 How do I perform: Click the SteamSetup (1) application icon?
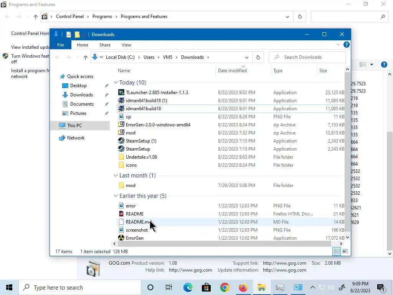pos(121,141)
